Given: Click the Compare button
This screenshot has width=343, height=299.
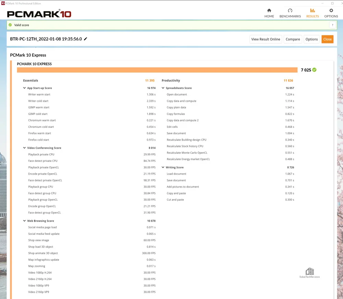Looking at the screenshot, I should 293,39.
